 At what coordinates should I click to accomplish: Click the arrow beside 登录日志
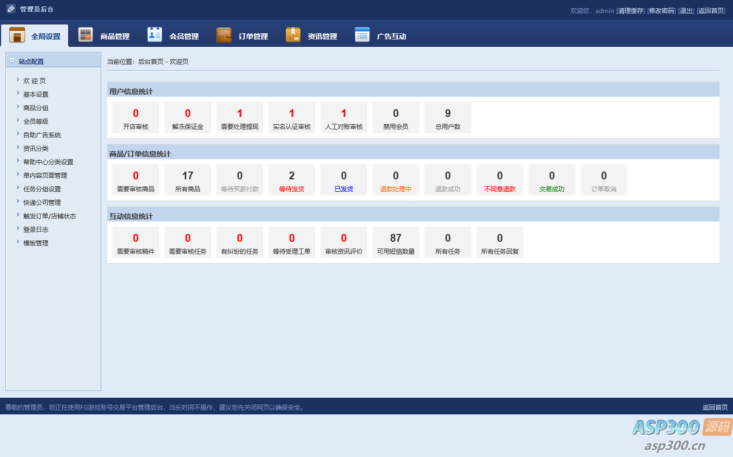(x=18, y=228)
